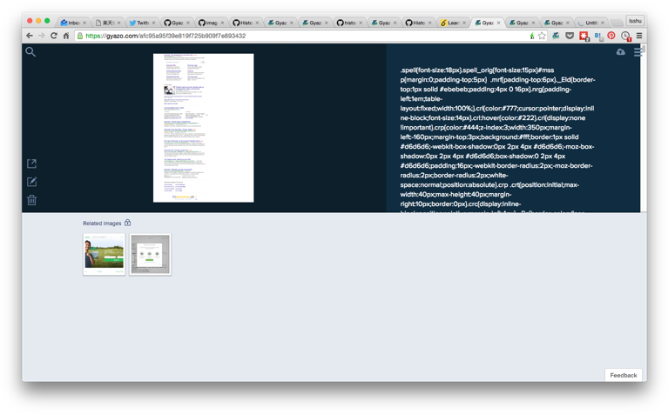Image resolution: width=668 pixels, height=414 pixels.
Task: Click the cloud upload icon
Action: coord(620,52)
